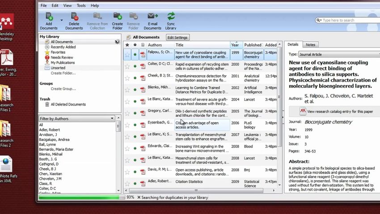
Task: Click the document list vertical scrollbar
Action: coord(279,97)
